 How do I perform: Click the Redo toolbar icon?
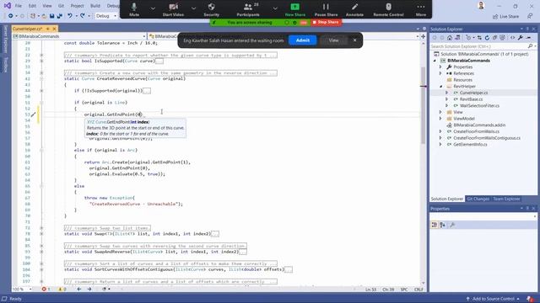click(83, 16)
